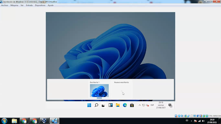Switch to the second Chrome icon on host taskbar
This screenshot has width=221, height=124.
(x=35, y=121)
